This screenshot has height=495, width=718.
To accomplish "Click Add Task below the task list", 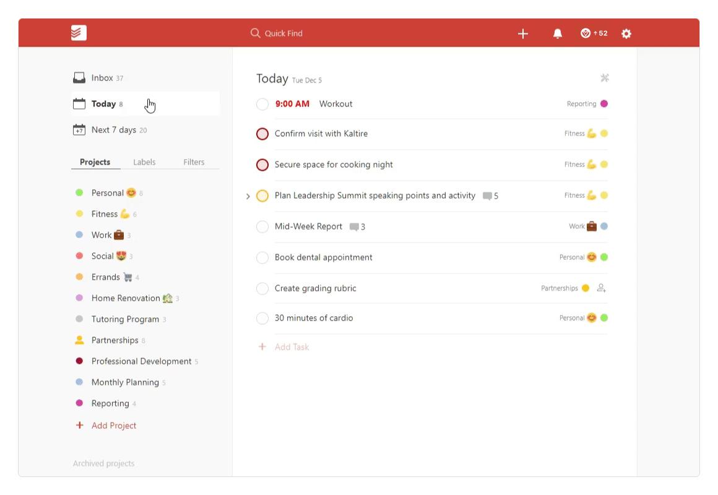I will (x=292, y=347).
